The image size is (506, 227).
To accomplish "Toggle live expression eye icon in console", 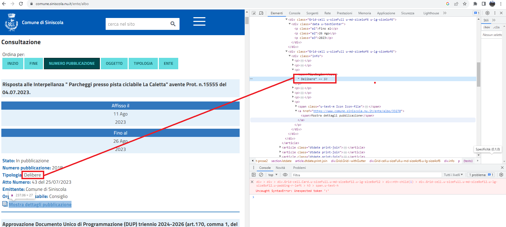I will click(285, 175).
